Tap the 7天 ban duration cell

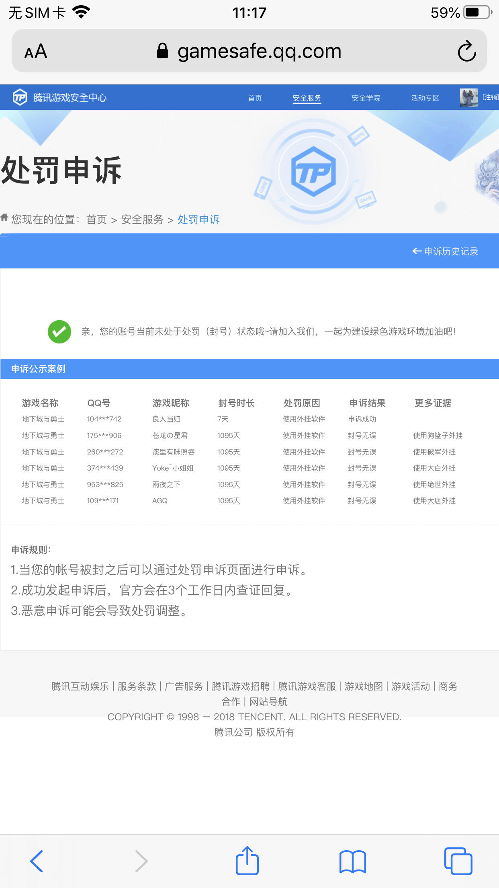(x=223, y=419)
